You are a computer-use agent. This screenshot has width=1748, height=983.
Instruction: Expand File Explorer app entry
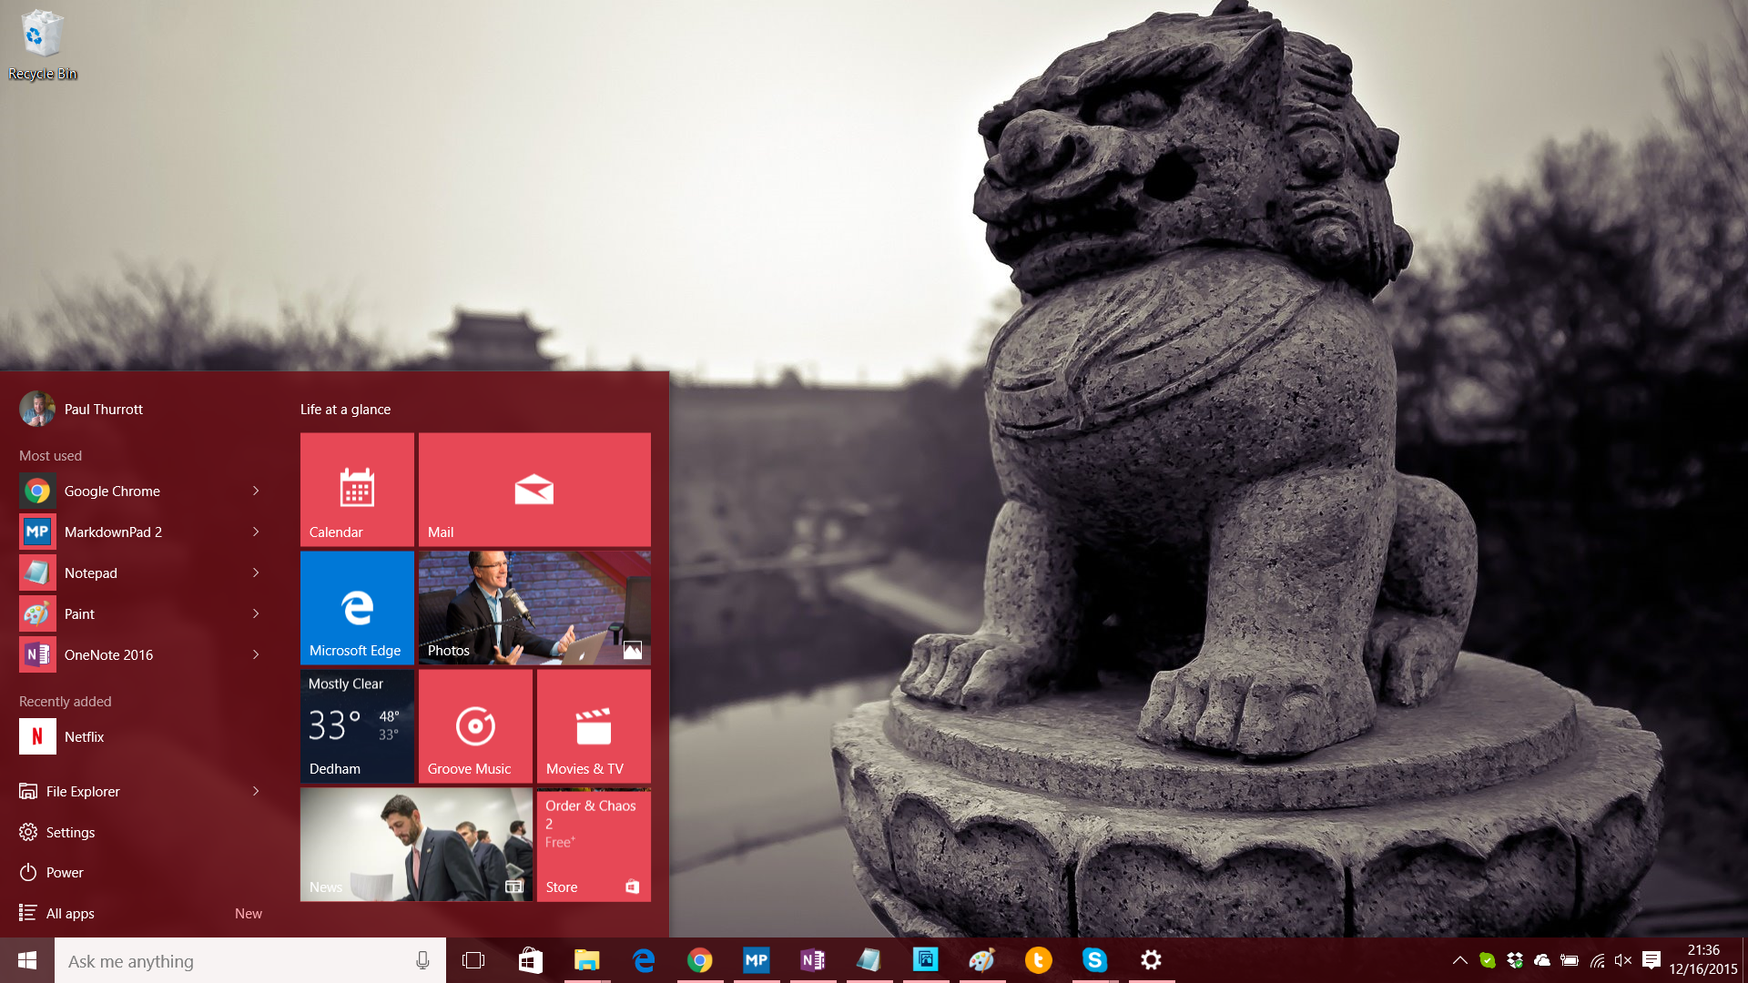256,791
